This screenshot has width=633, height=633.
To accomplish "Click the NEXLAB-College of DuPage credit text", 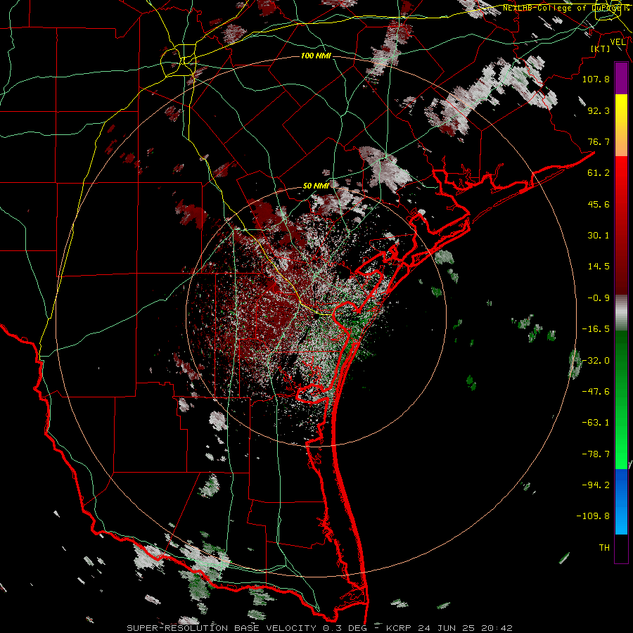I will (566, 8).
